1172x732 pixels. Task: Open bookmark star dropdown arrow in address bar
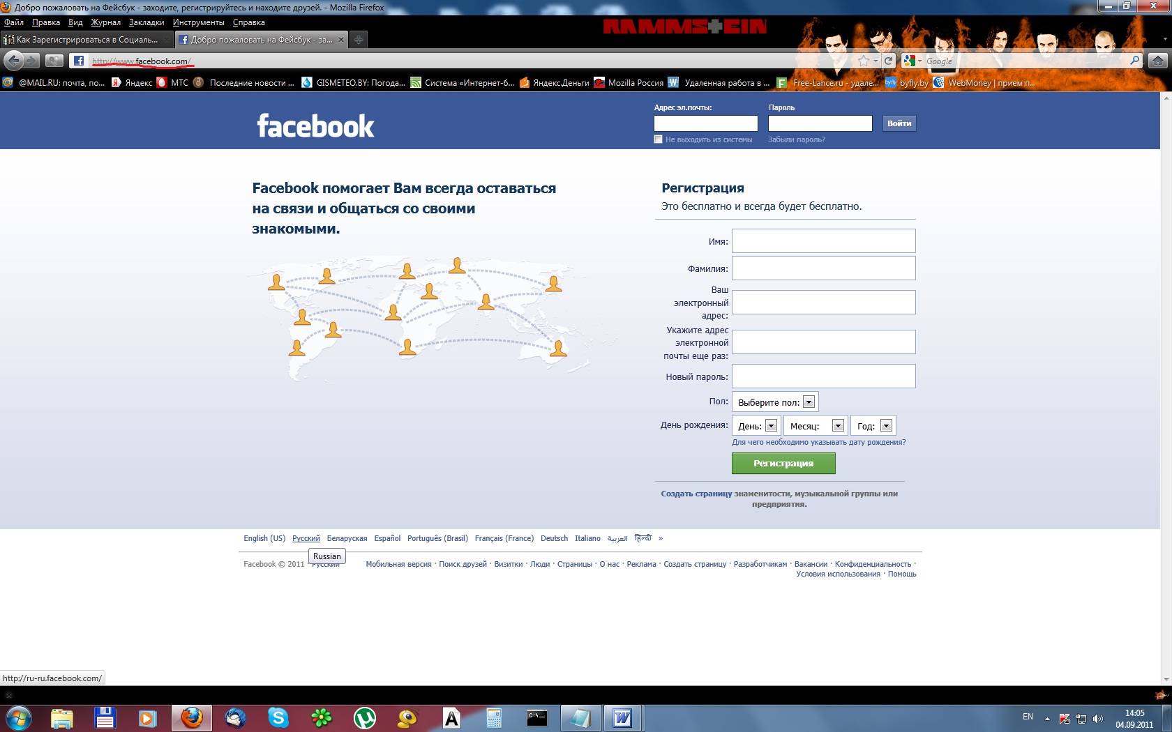point(876,61)
